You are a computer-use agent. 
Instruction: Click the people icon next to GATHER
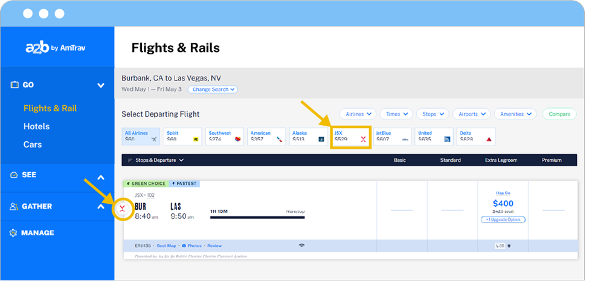click(14, 207)
